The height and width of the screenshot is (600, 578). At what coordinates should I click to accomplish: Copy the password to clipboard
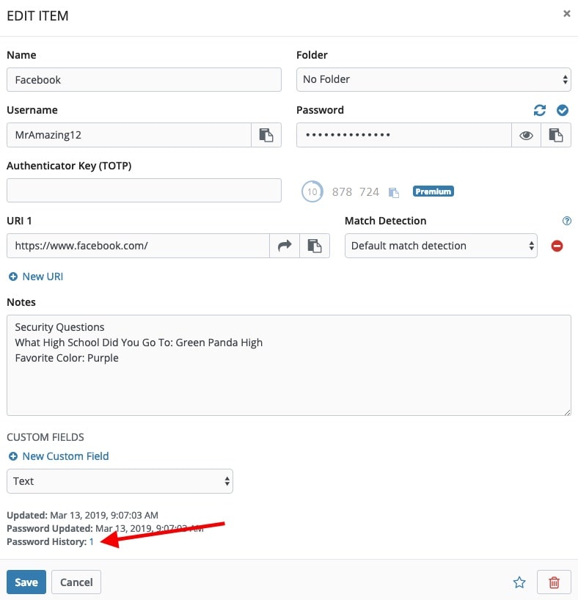[556, 135]
